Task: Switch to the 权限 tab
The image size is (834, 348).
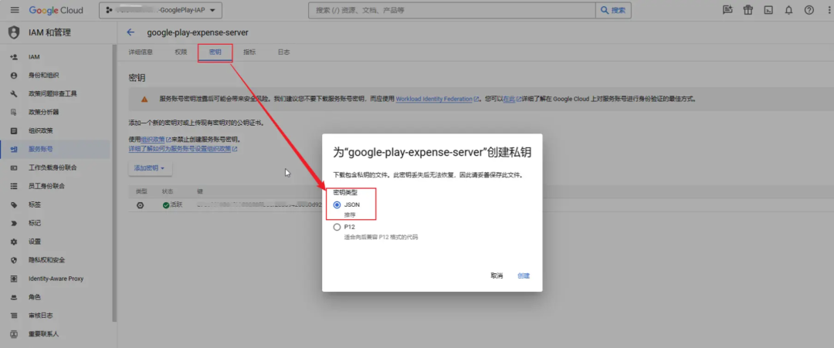Action: pos(181,52)
